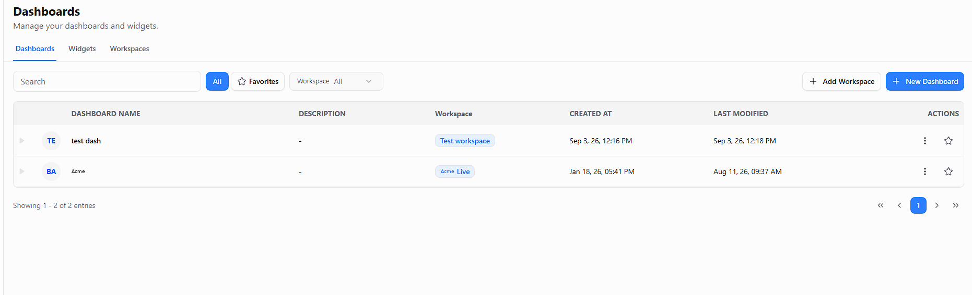Click the DASHBOARD NAME column header
This screenshot has height=295, width=972.
coord(106,114)
